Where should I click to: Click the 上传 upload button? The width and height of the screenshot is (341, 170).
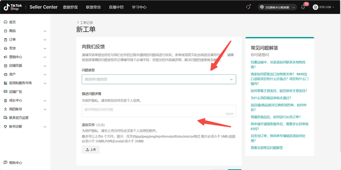pyautogui.click(x=91, y=150)
